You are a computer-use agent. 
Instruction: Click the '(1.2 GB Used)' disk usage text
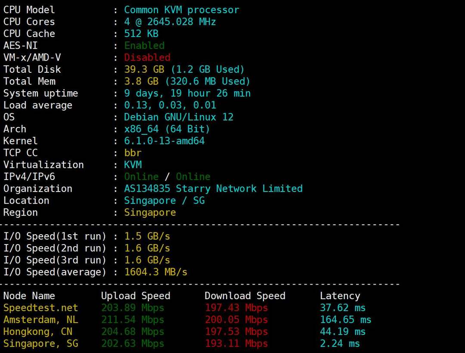208,69
